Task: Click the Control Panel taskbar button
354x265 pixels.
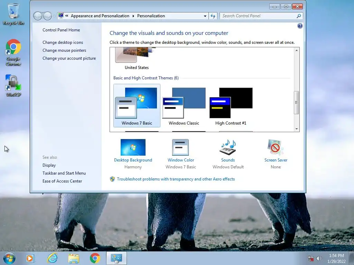Action: 117,258
